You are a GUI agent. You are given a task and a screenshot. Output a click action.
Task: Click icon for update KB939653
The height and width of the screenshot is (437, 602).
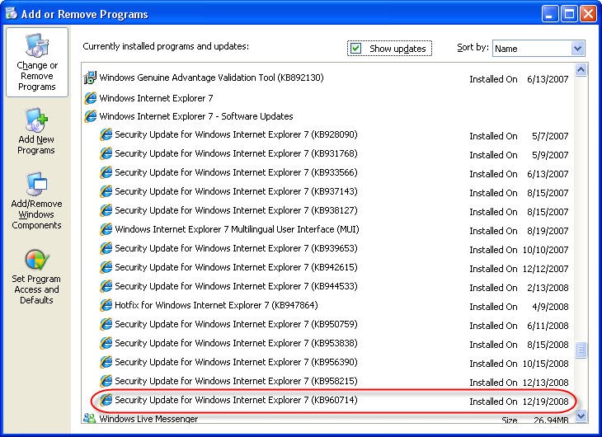click(106, 248)
